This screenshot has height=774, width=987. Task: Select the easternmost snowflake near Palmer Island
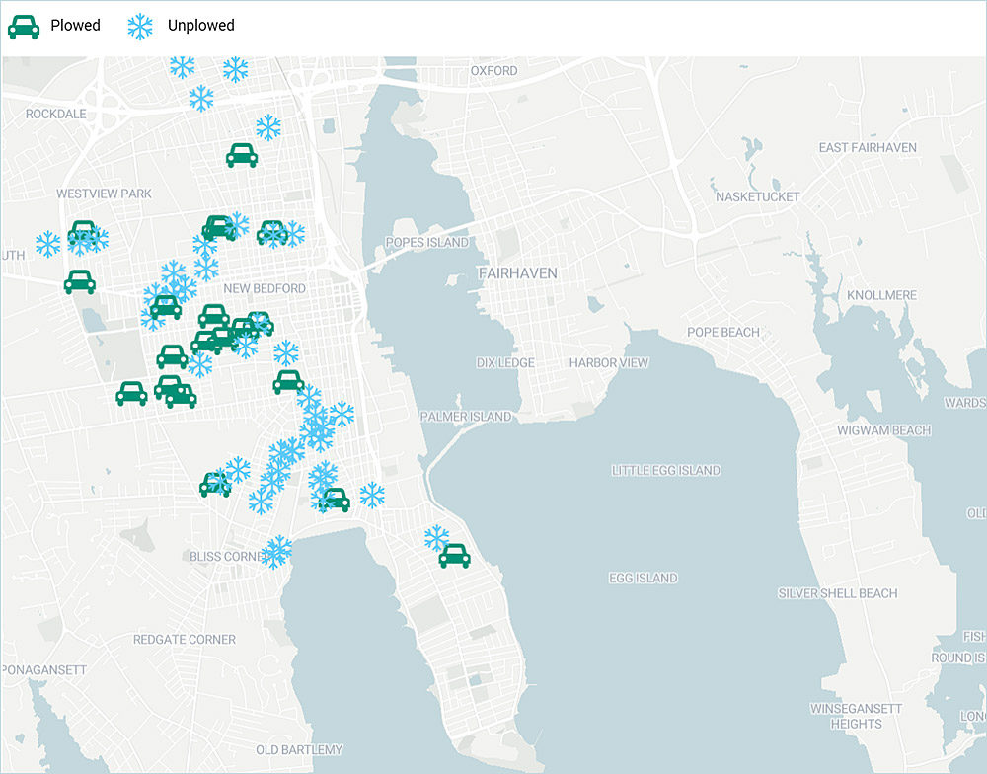pyautogui.click(x=372, y=495)
